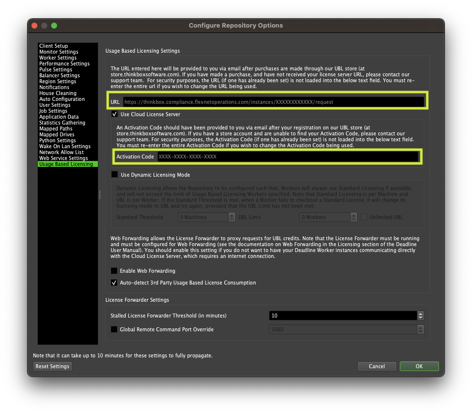The width and height of the screenshot is (472, 413).
Task: Check Enable Web Forwarding
Action: click(x=114, y=271)
